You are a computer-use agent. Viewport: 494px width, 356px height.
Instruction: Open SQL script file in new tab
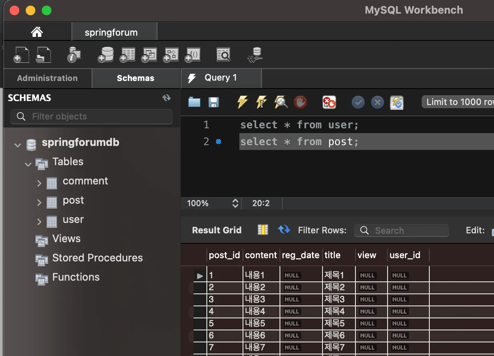[x=43, y=55]
